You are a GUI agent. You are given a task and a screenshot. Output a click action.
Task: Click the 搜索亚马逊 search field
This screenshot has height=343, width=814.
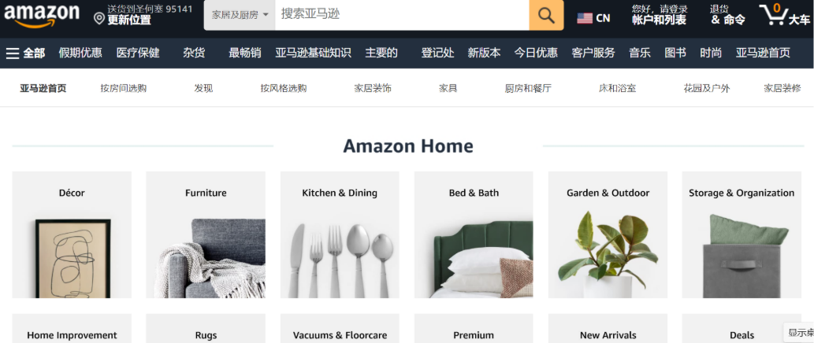point(402,15)
